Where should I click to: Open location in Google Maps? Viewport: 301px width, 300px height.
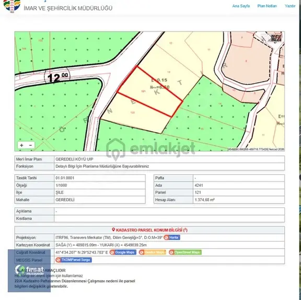coord(123,252)
